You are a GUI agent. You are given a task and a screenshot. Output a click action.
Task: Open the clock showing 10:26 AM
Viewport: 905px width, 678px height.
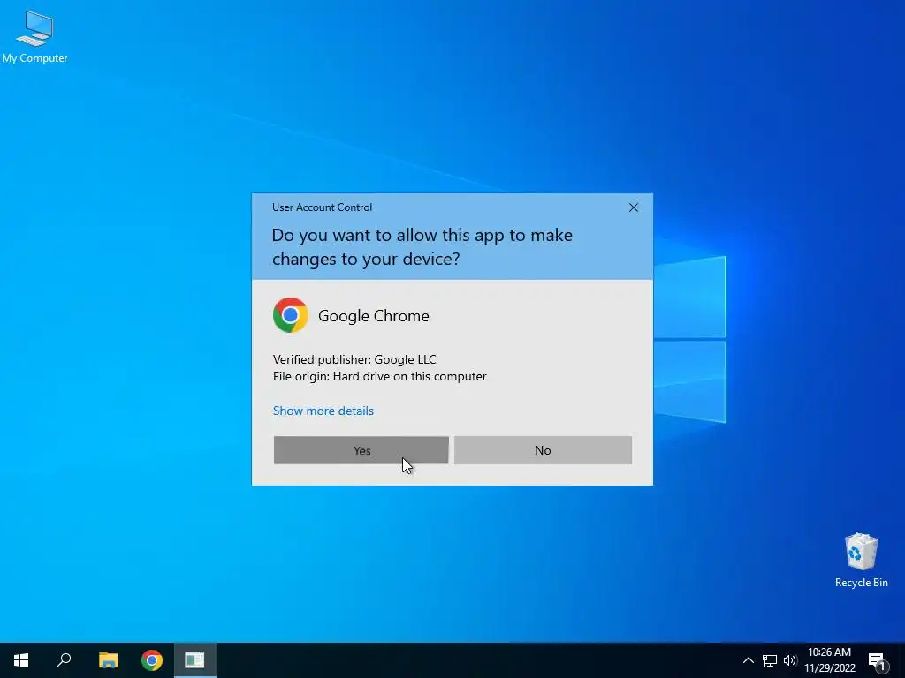click(x=829, y=660)
